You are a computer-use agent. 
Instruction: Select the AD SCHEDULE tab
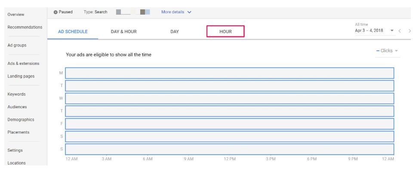click(73, 31)
